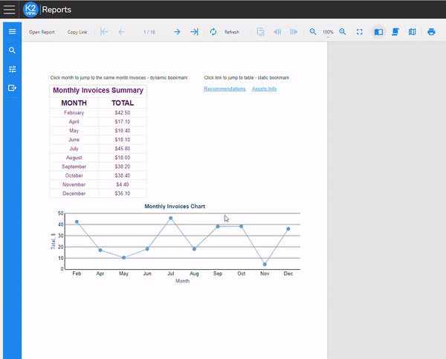Click Copy Link in the toolbar

pos(77,32)
